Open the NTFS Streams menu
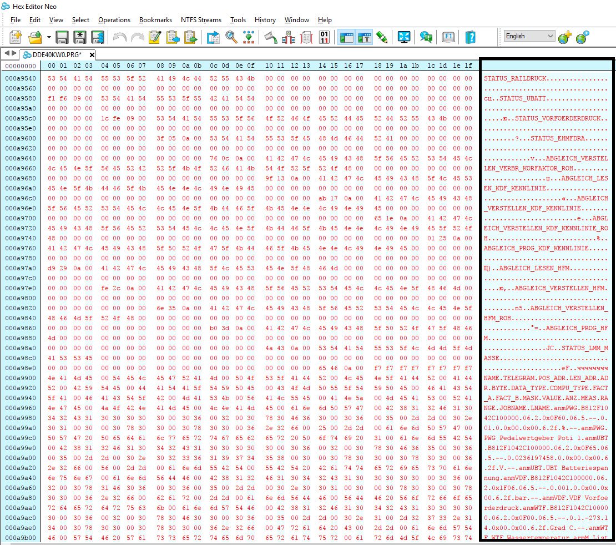This screenshot has width=616, height=545. pyautogui.click(x=201, y=20)
